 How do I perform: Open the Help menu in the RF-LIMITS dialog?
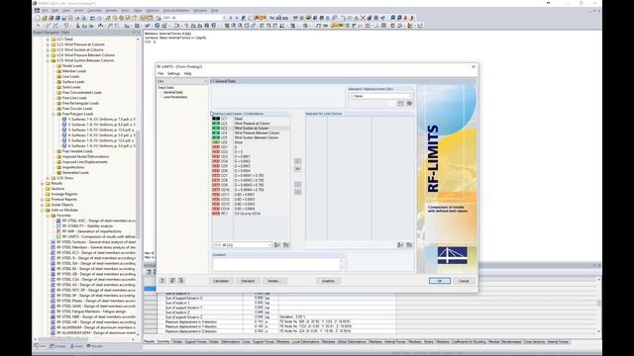tap(187, 73)
